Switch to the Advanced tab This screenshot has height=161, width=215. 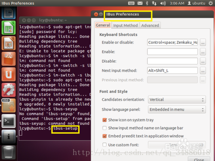(x=150, y=25)
